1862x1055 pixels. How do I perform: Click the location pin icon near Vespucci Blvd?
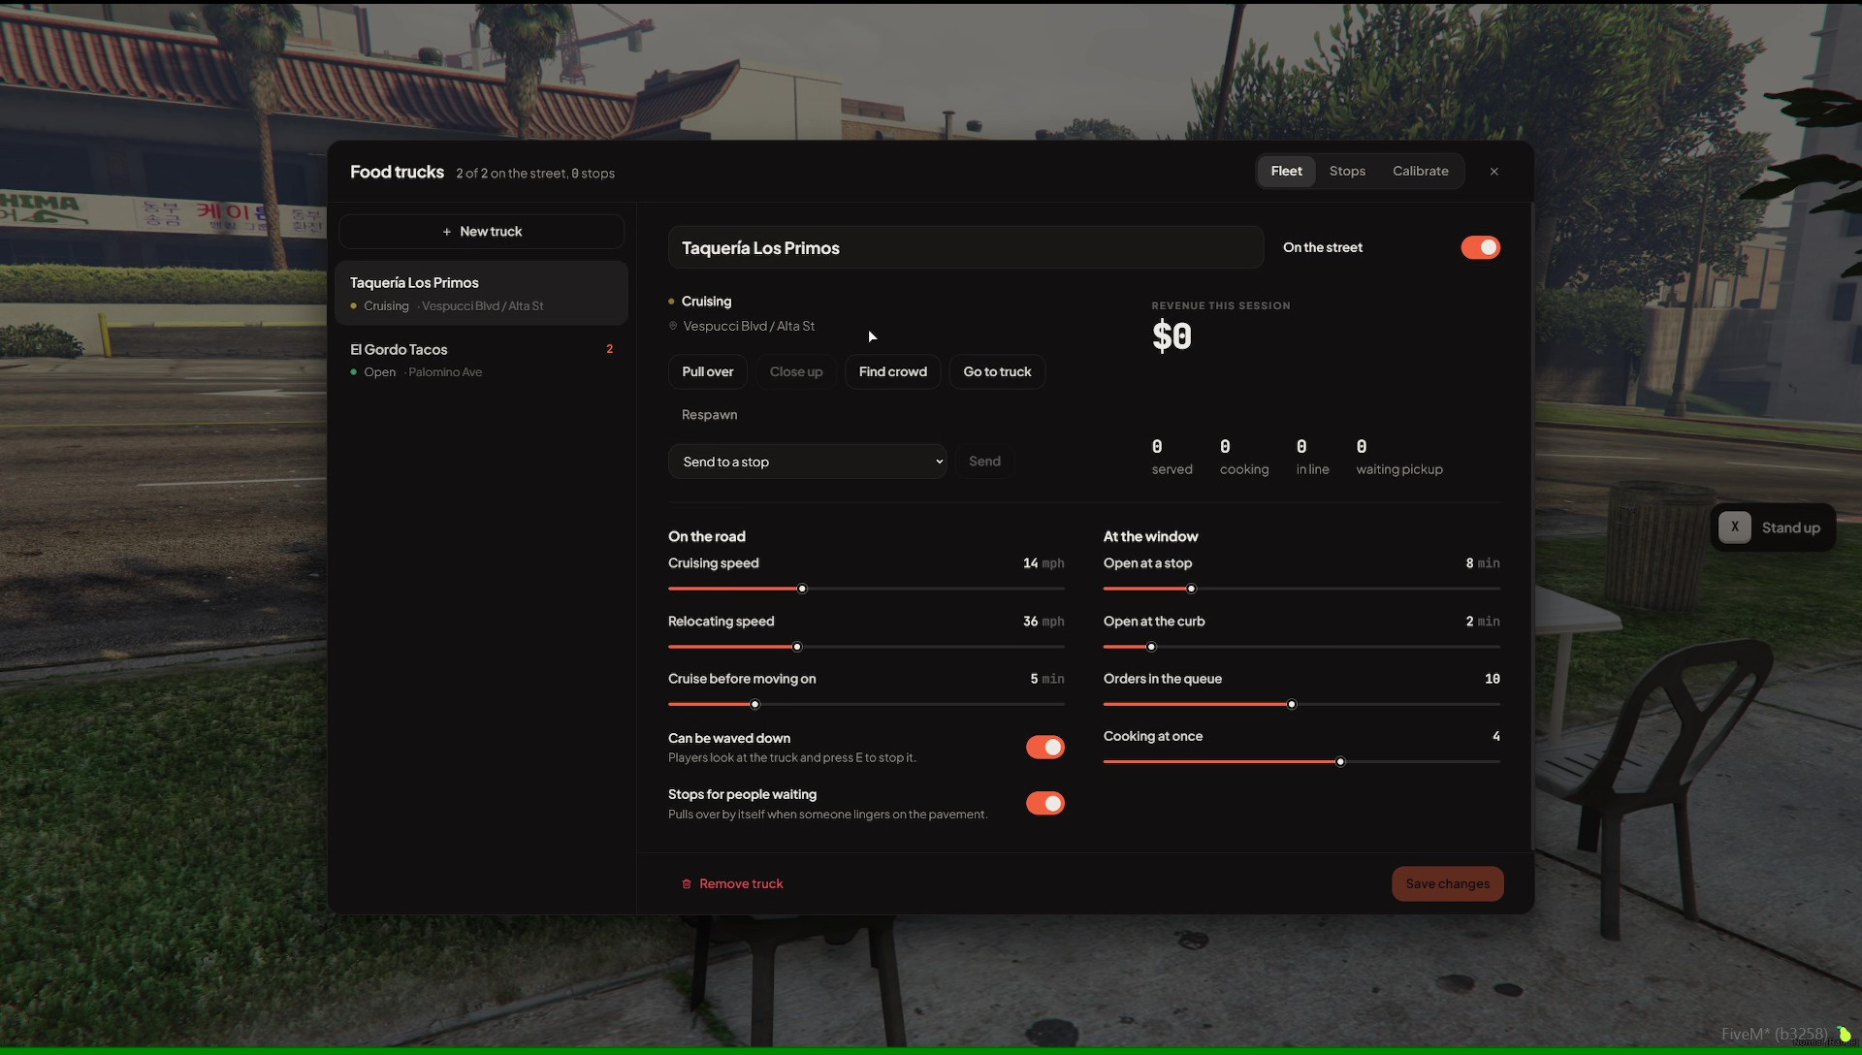pyautogui.click(x=673, y=327)
